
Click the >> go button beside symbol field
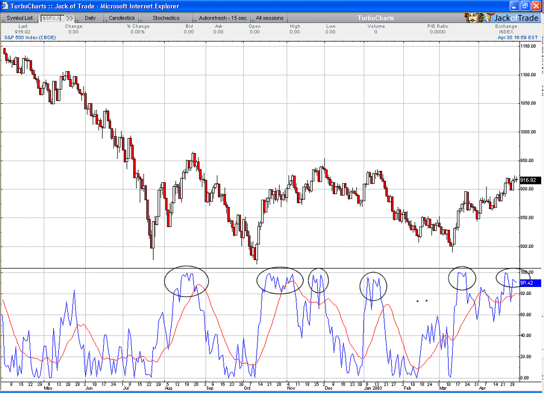tap(69, 18)
